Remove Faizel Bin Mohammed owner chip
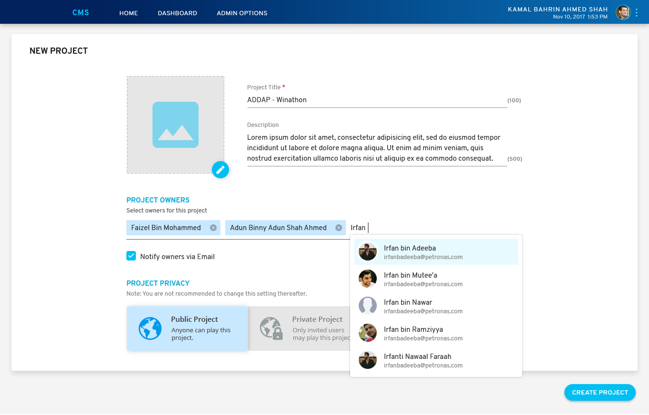This screenshot has width=649, height=415. [213, 228]
